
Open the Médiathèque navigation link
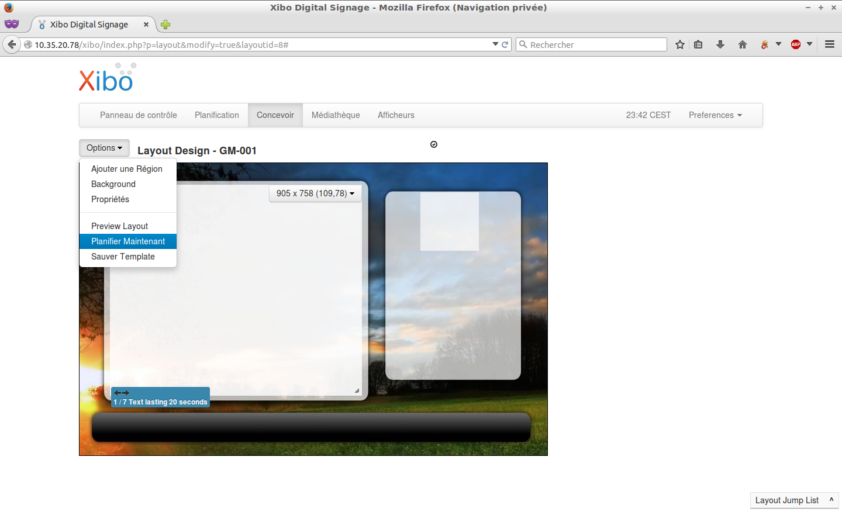(x=336, y=115)
